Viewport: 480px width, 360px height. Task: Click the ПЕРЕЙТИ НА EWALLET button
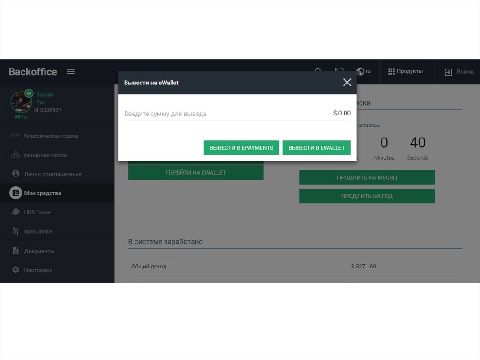(196, 173)
